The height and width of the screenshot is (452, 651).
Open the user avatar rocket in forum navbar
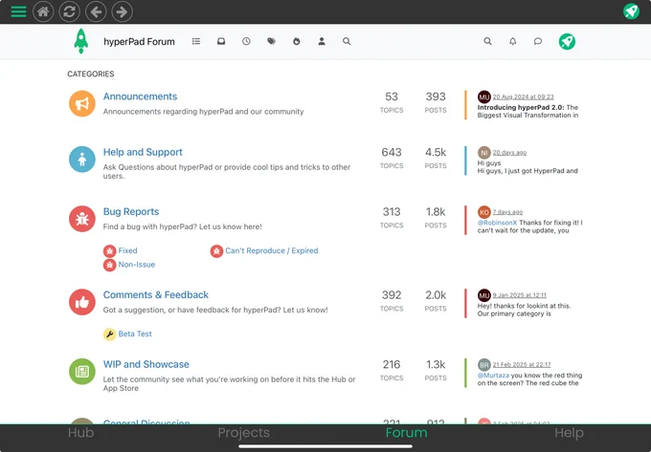click(x=567, y=41)
